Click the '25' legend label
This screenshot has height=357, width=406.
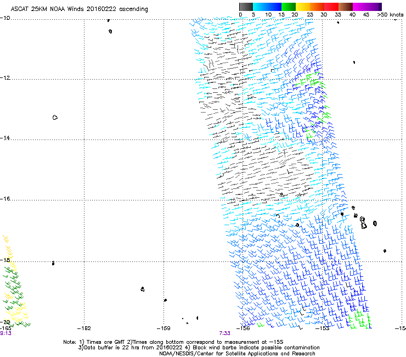click(x=310, y=15)
